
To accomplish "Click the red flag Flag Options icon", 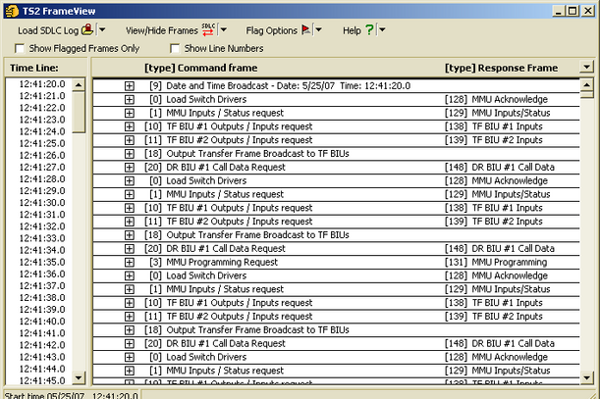I will click(x=304, y=30).
